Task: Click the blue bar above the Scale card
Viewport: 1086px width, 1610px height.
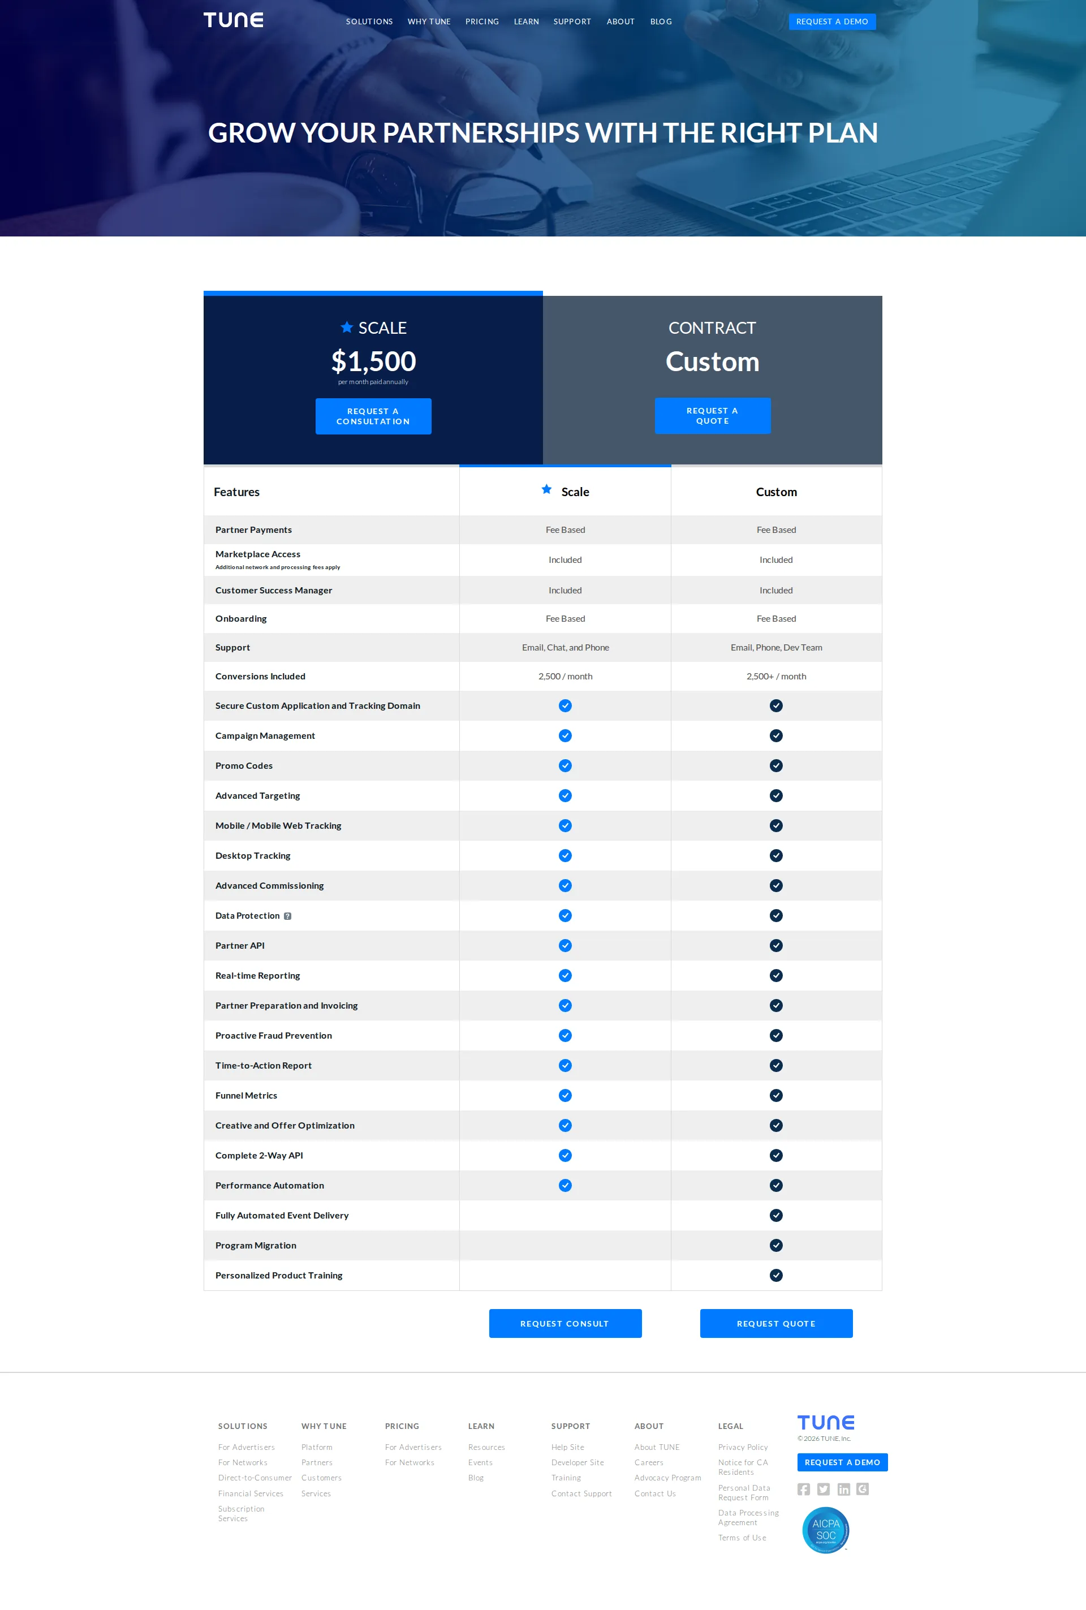Action: click(x=373, y=293)
